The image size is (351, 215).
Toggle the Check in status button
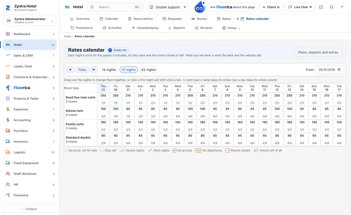point(271,7)
